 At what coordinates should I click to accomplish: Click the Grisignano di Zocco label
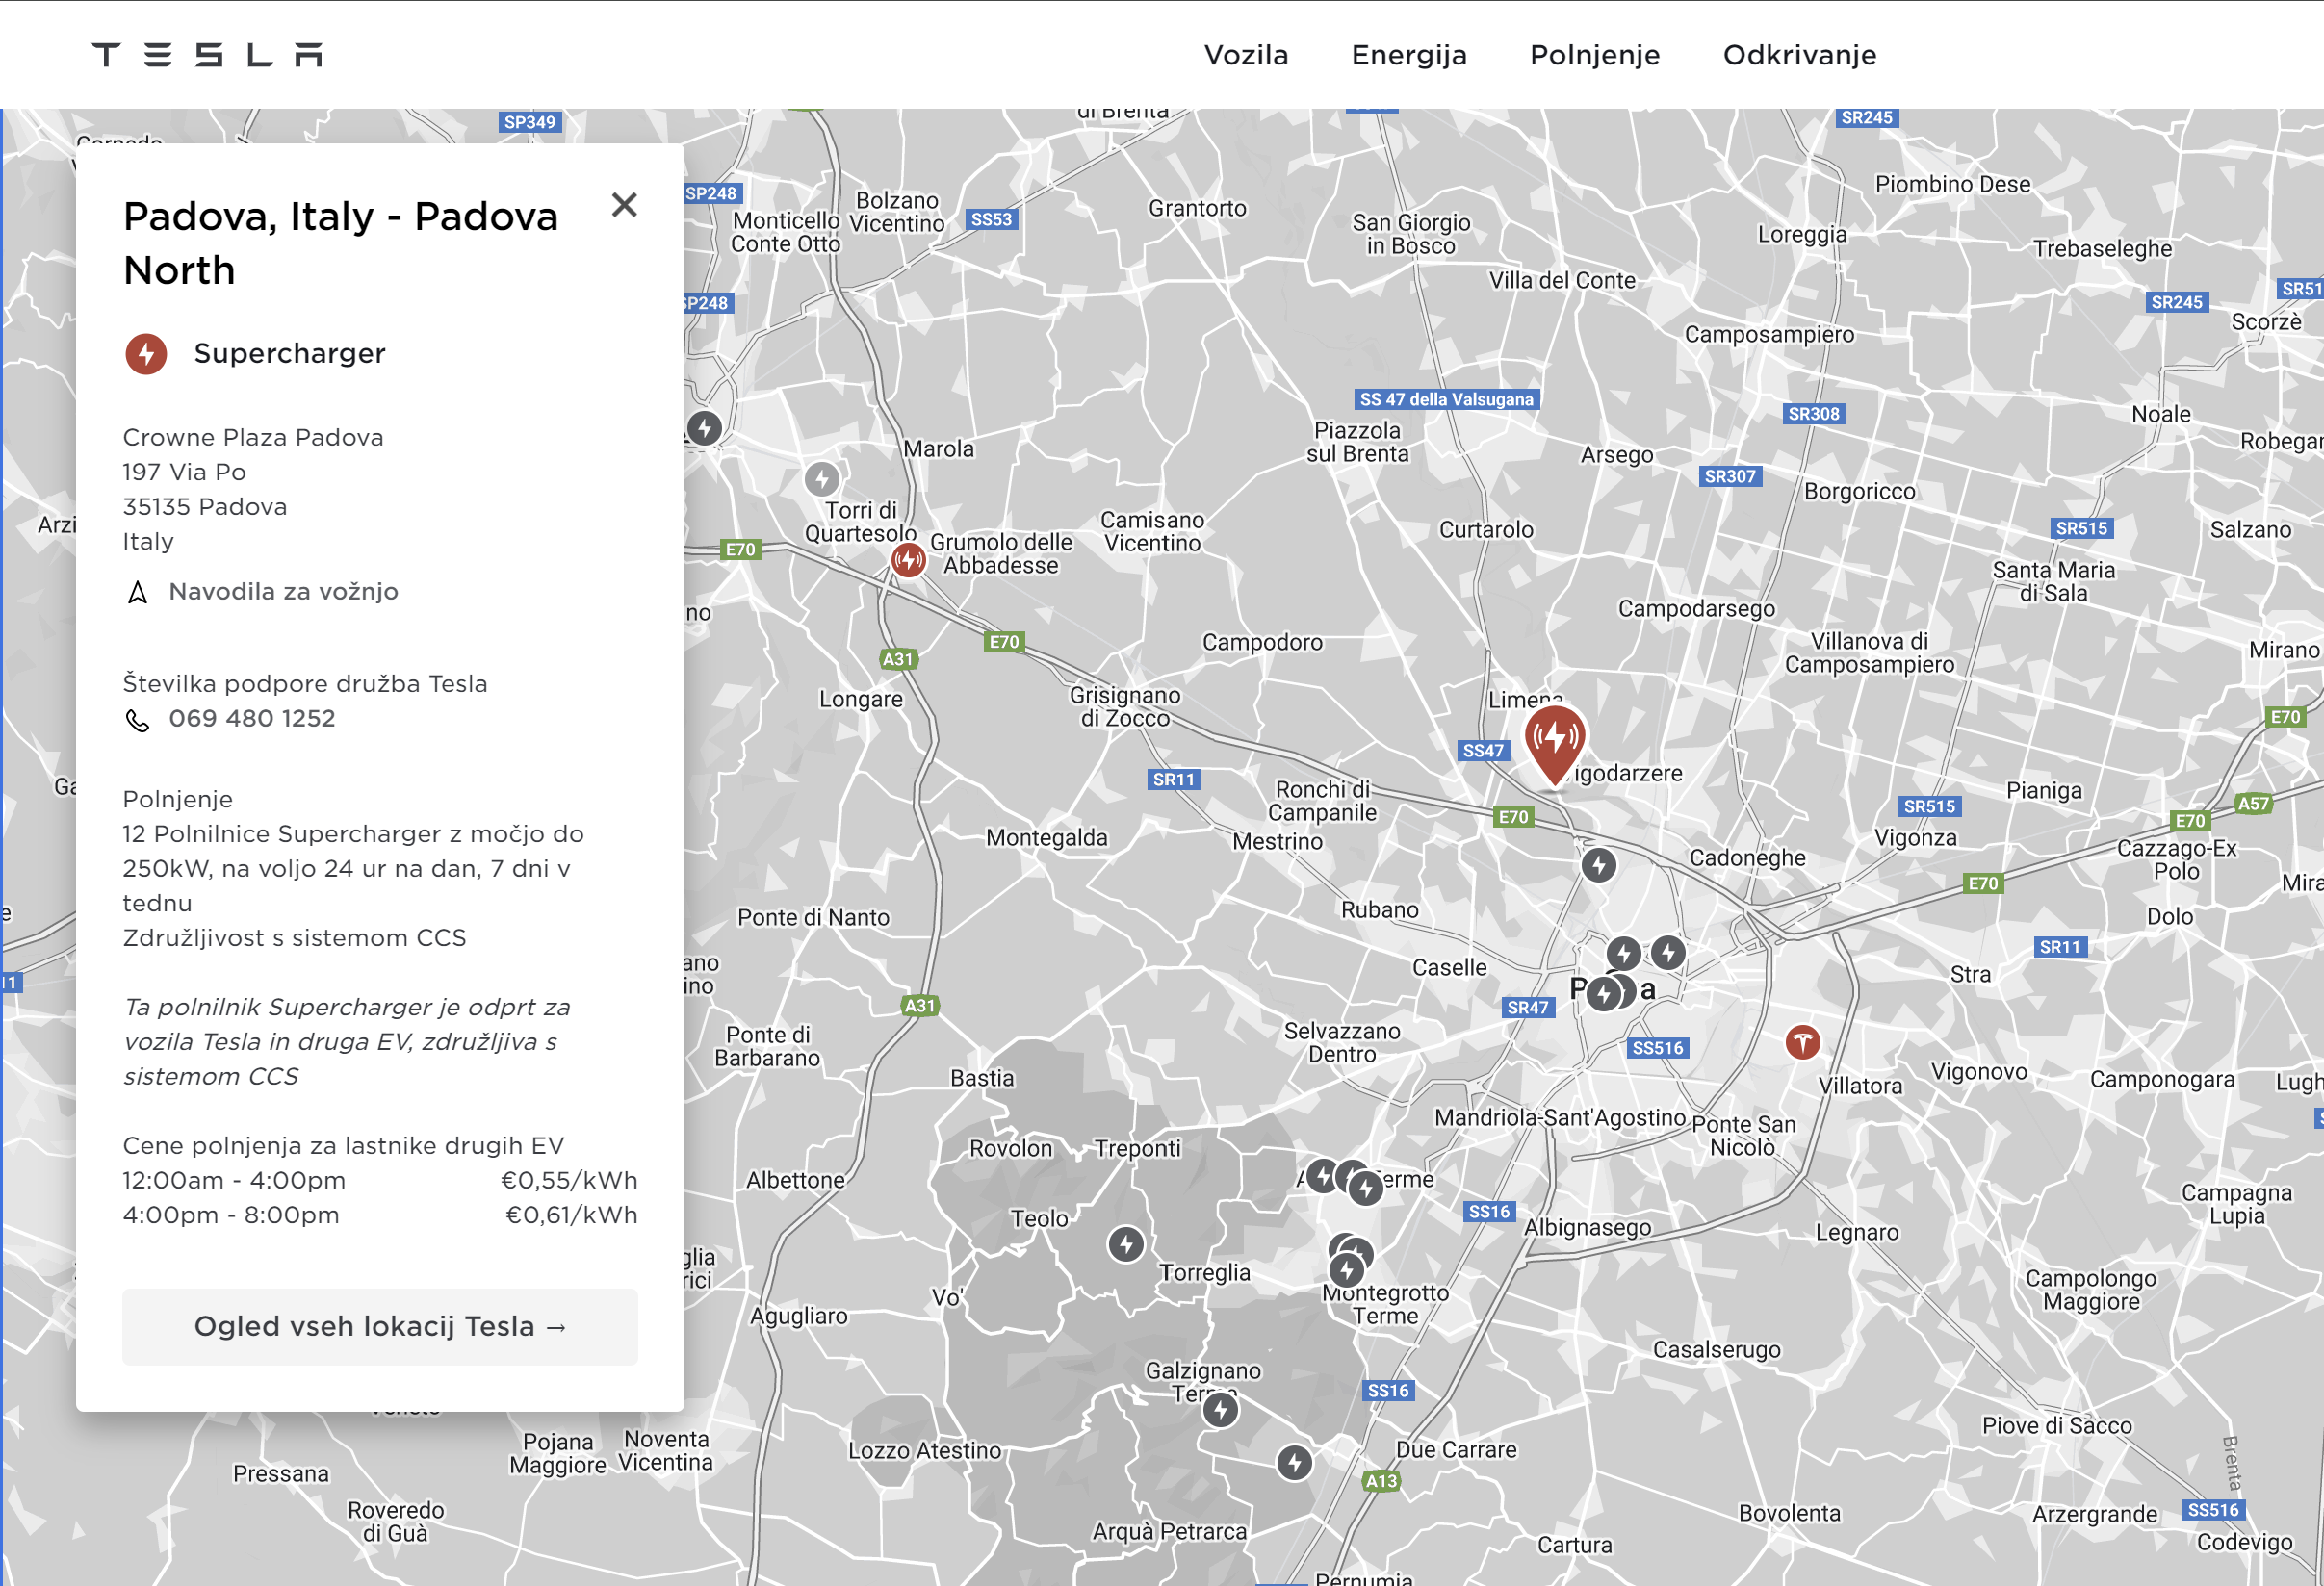click(1125, 706)
